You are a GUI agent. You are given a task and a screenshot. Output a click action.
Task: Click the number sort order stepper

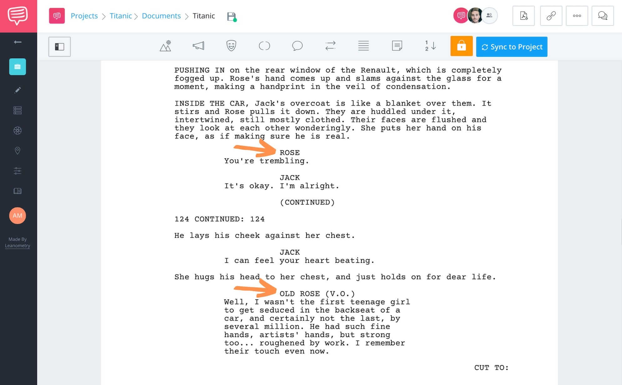(x=429, y=46)
